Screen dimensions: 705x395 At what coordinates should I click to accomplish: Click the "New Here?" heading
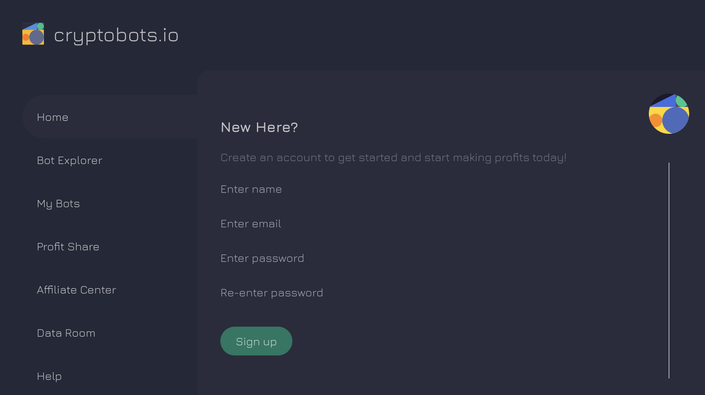259,127
